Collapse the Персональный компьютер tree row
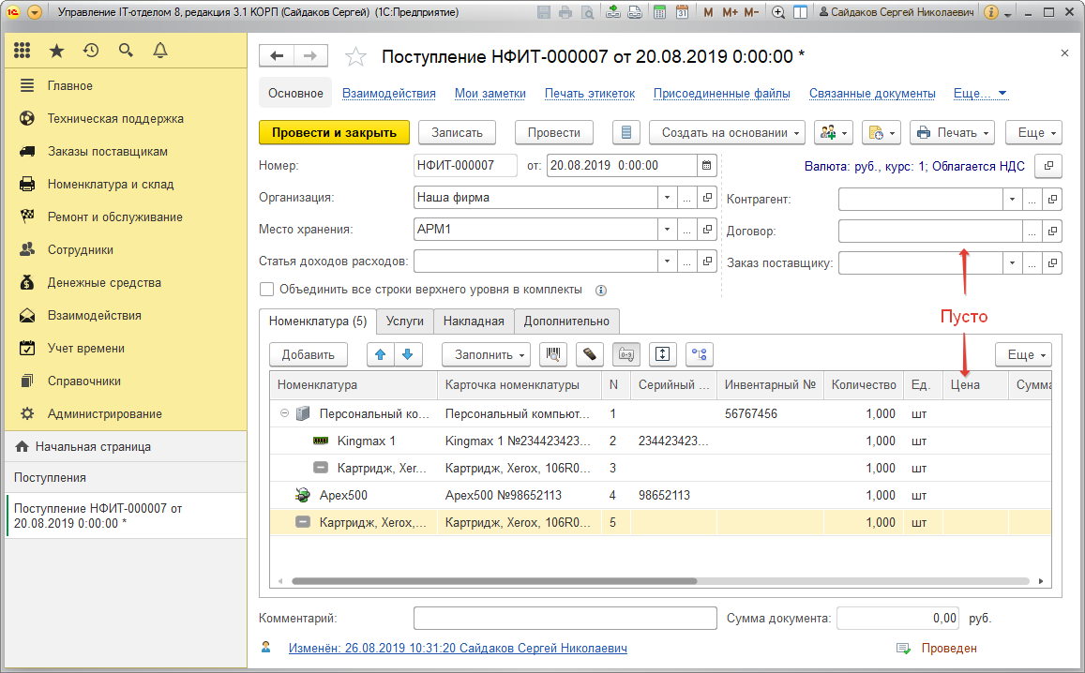 click(284, 413)
